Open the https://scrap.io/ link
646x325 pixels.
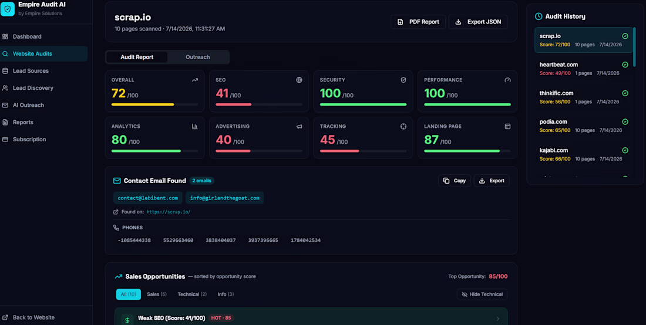168,212
